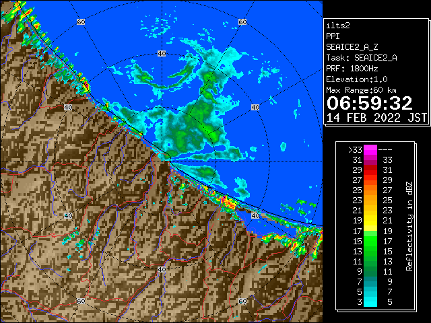Click the magenta '>33' legend color band

click(370, 149)
